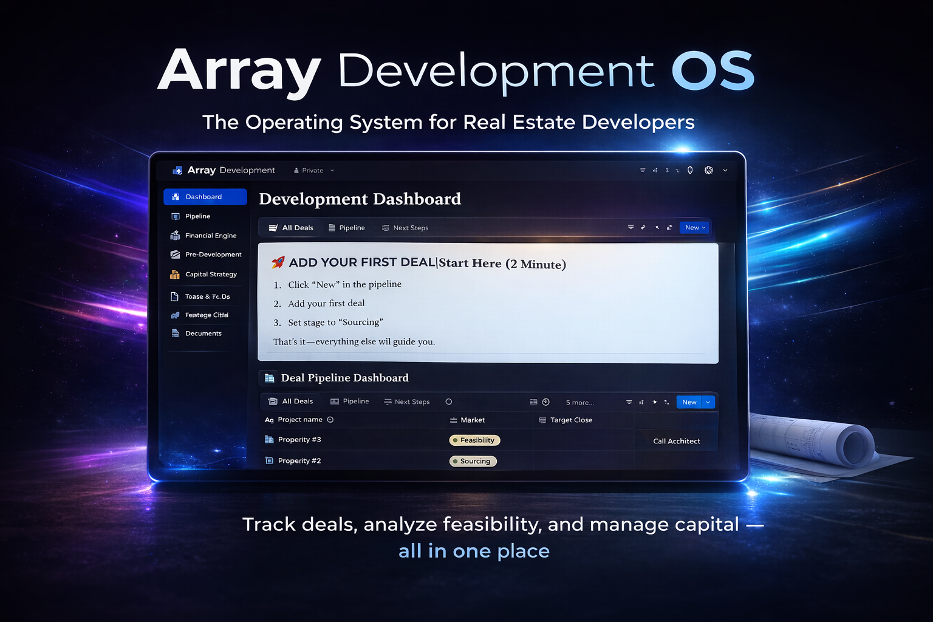Select Next Steps tab in Deal Pipeline Dashboard

(407, 402)
